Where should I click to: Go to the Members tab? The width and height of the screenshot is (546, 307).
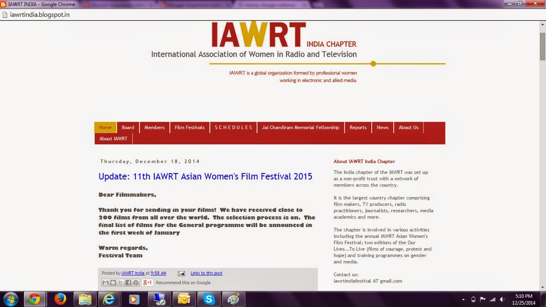click(x=155, y=128)
